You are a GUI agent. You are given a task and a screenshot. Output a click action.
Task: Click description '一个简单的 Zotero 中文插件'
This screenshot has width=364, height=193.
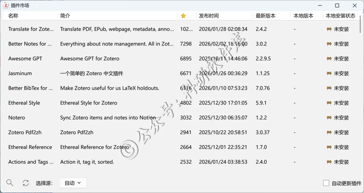click(x=91, y=73)
